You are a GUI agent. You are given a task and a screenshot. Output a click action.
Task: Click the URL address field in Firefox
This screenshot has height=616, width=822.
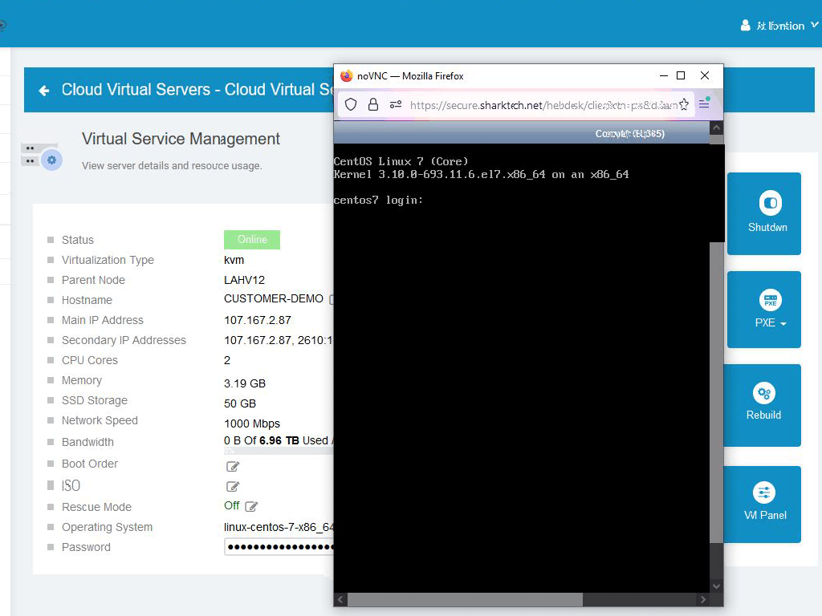543,105
